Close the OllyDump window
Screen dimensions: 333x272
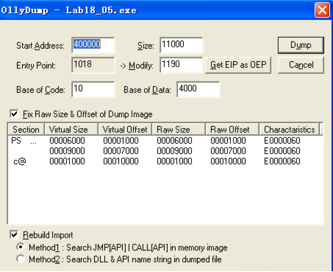[322, 10]
